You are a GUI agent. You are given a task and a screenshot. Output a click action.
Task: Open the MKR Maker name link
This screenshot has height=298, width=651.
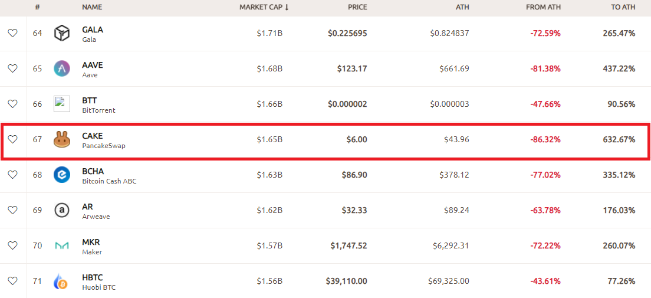click(92, 246)
